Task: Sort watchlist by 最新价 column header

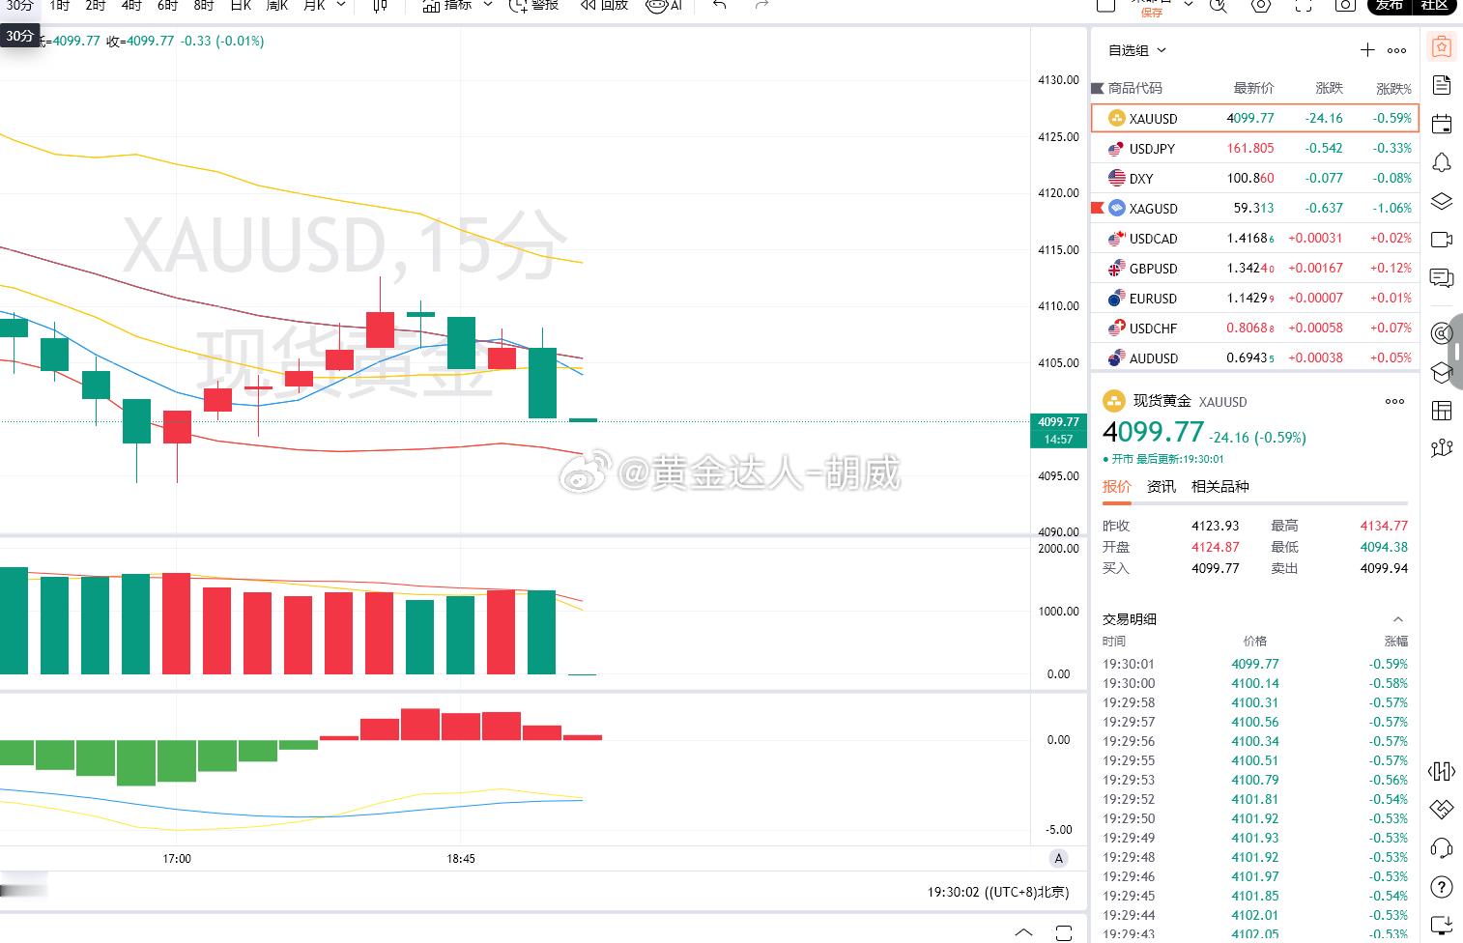Action: [1253, 88]
